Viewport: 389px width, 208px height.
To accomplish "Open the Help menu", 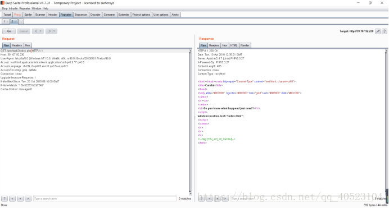I will [x=46, y=8].
